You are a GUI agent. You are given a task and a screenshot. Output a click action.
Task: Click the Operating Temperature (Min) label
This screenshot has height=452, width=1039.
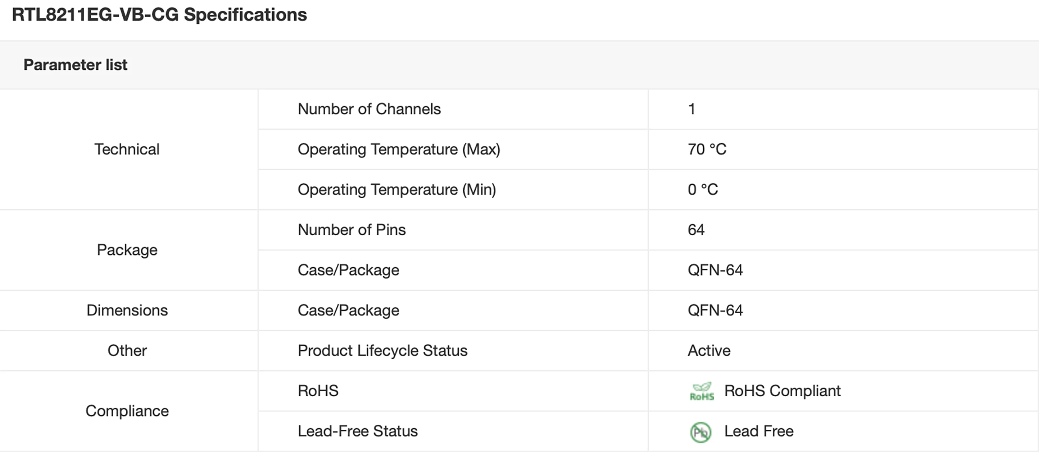pyautogui.click(x=397, y=190)
